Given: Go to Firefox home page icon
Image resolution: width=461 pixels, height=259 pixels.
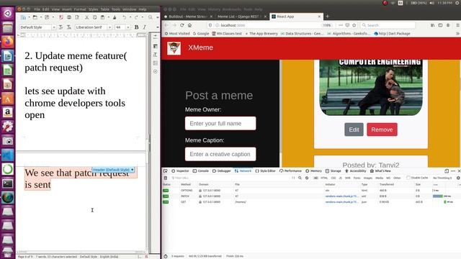Looking at the screenshot, I should [190, 25].
